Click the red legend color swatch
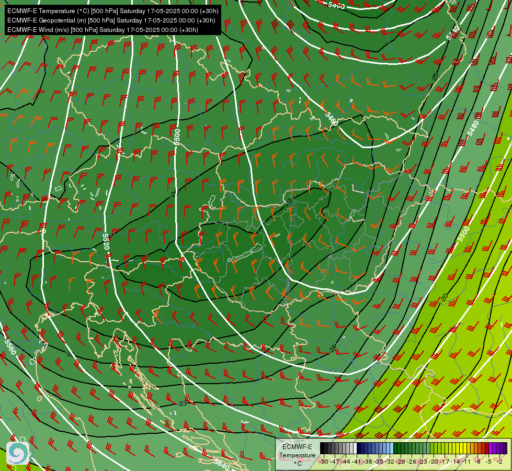 (487, 448)
